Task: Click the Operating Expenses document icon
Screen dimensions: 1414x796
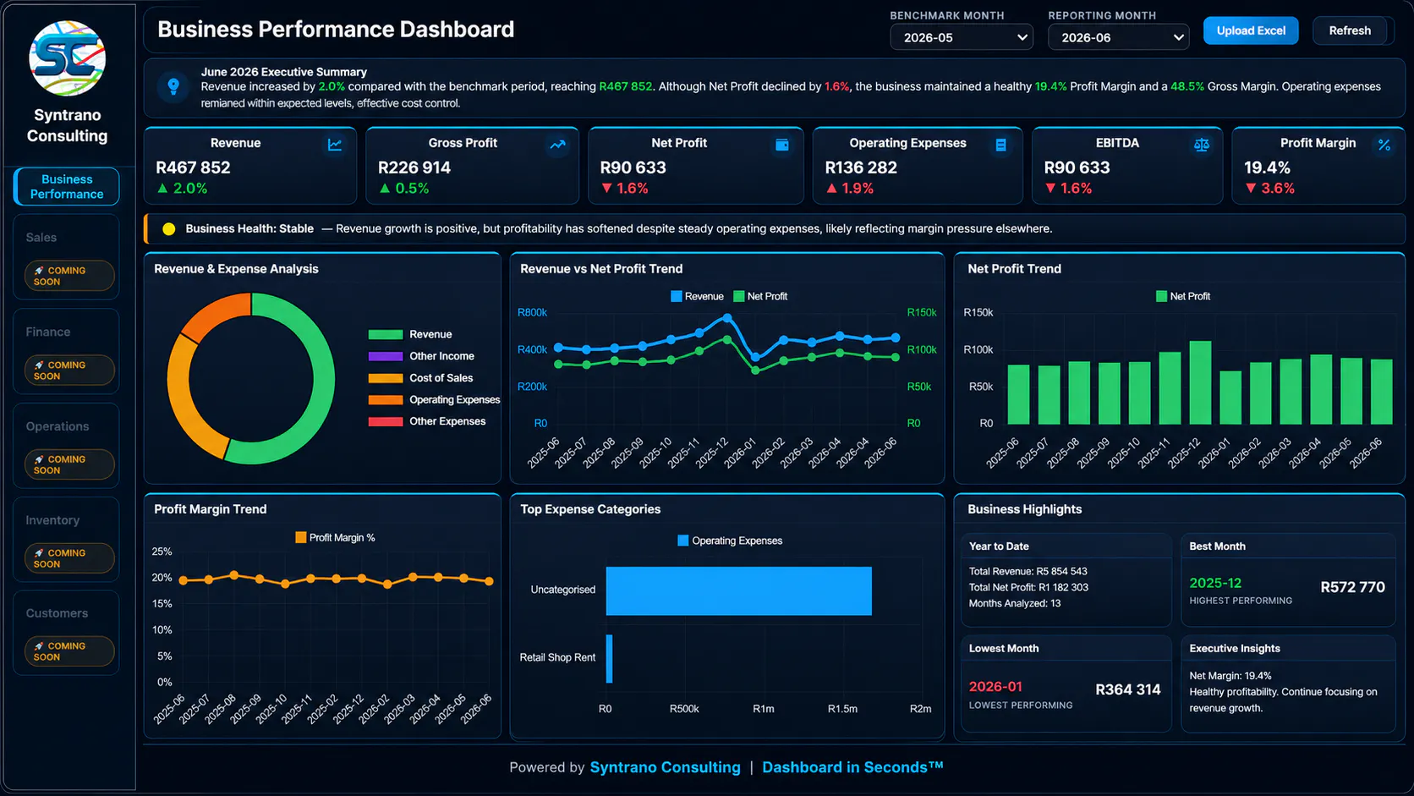Action: click(x=1000, y=145)
